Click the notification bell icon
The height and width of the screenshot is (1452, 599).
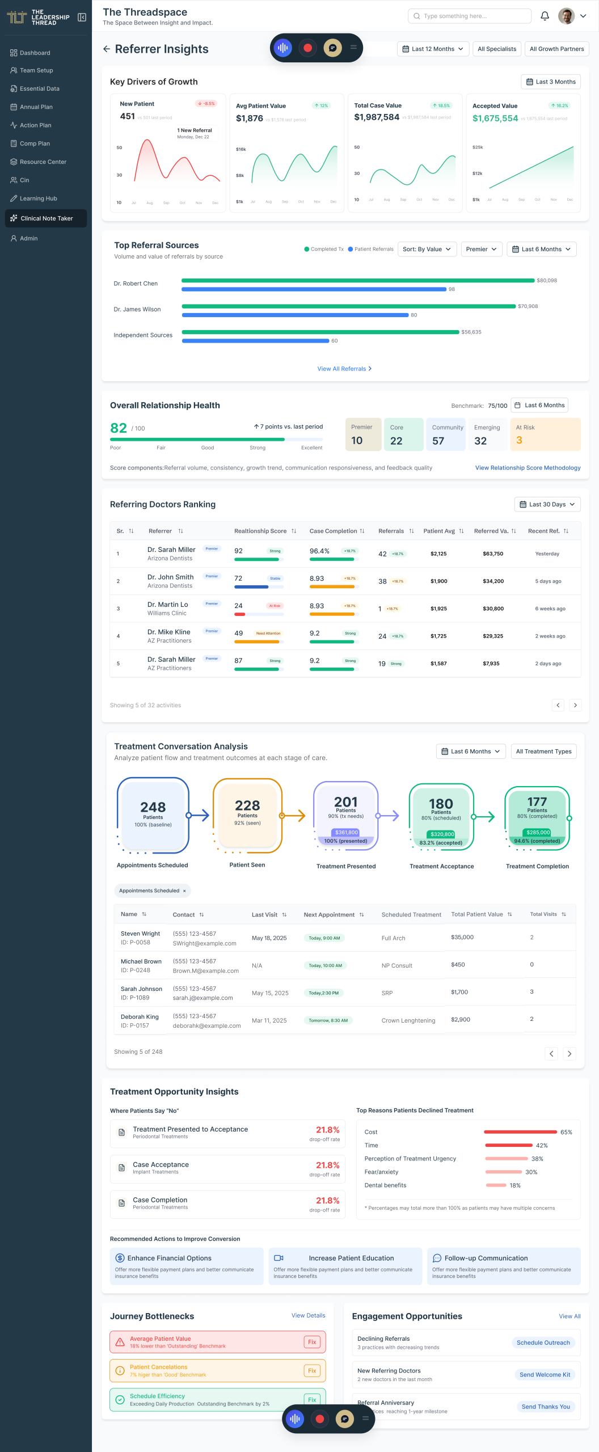point(545,16)
